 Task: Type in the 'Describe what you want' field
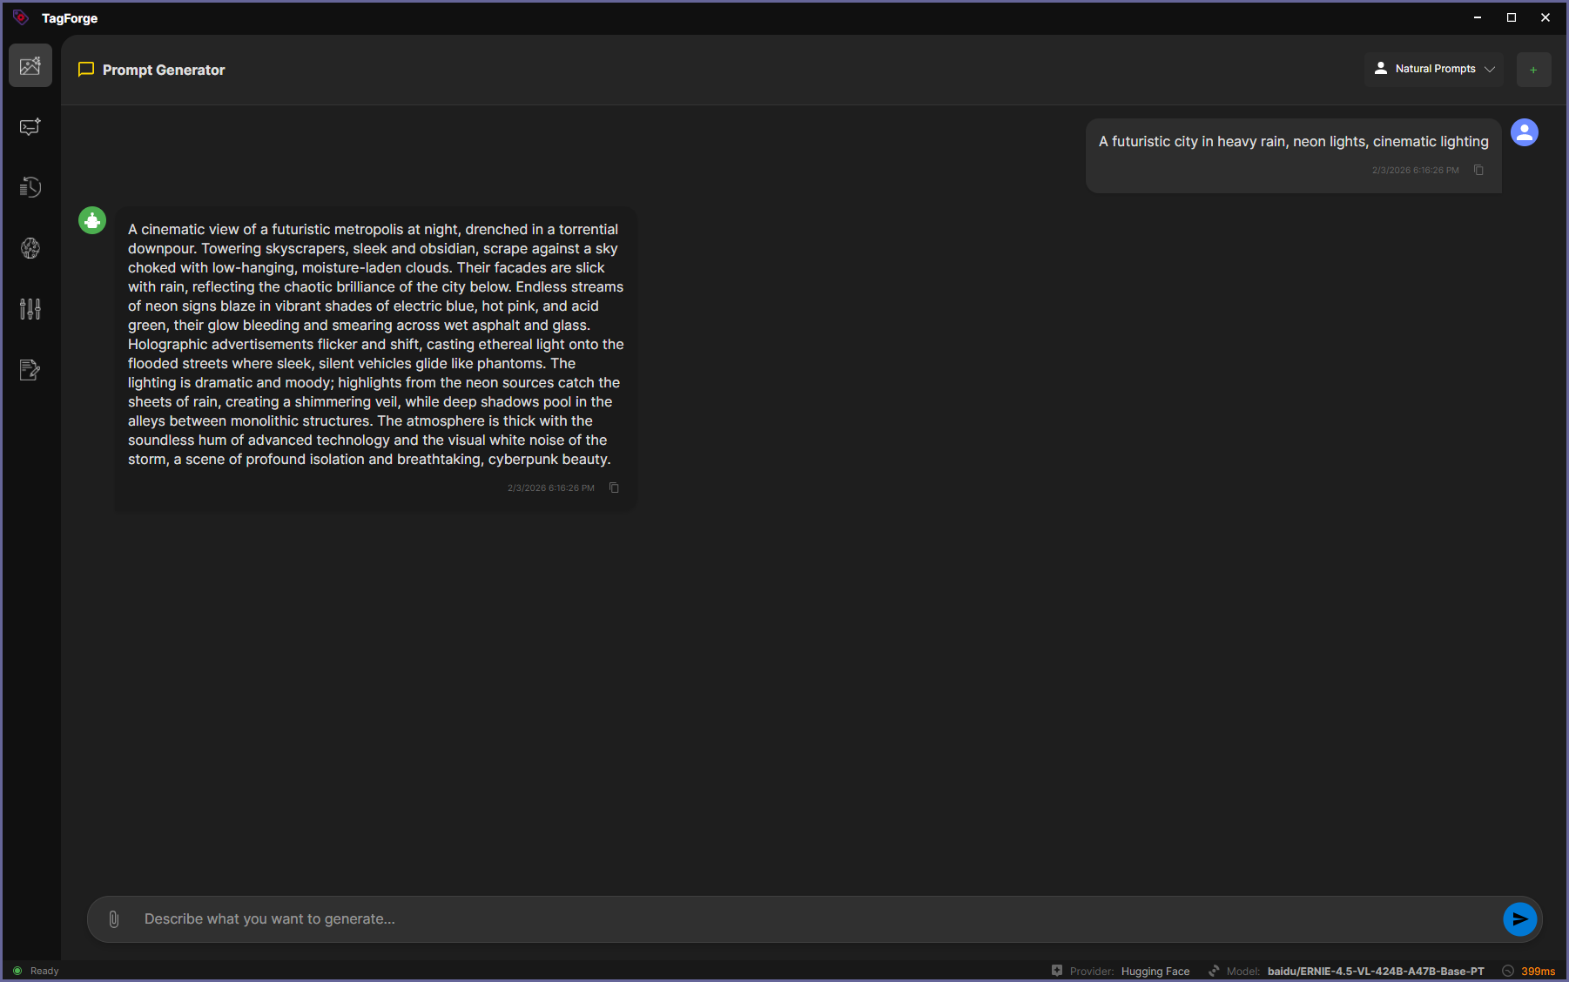(810, 919)
